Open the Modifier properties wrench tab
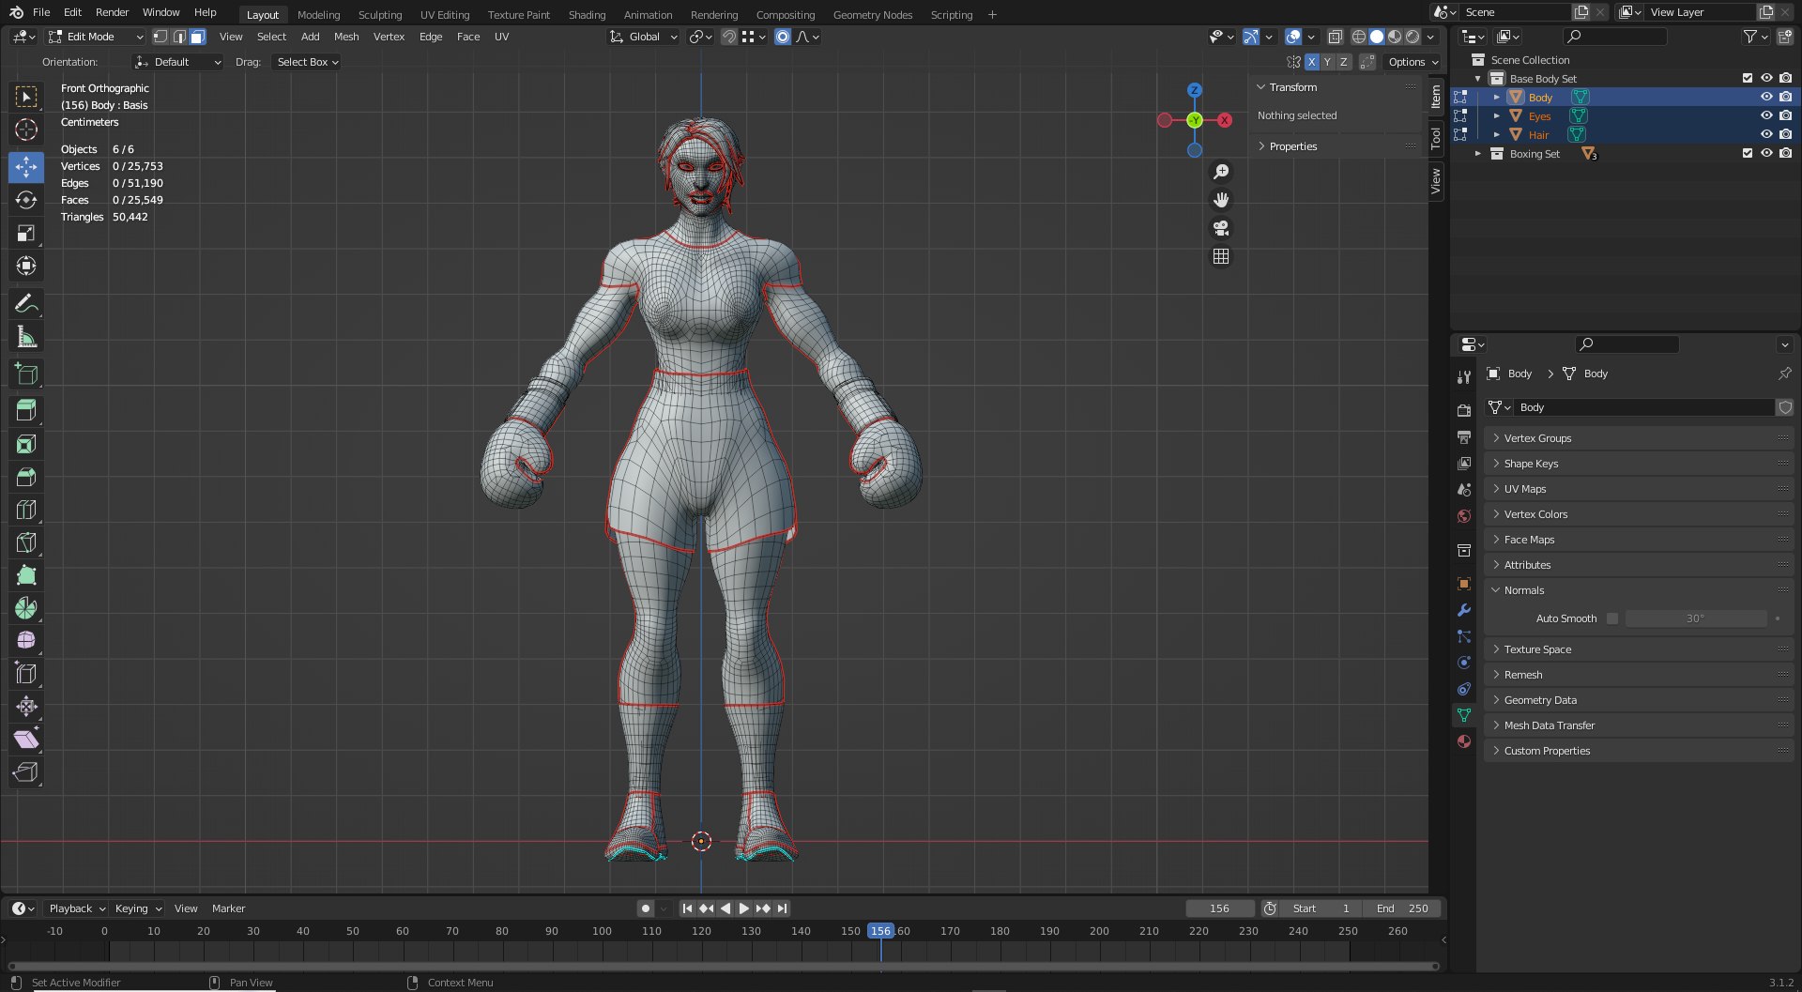The height and width of the screenshot is (992, 1802). pos(1464,610)
